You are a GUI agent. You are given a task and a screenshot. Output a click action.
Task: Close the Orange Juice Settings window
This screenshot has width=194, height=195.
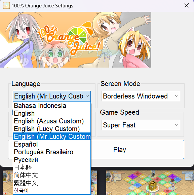pyautogui.click(x=187, y=5)
